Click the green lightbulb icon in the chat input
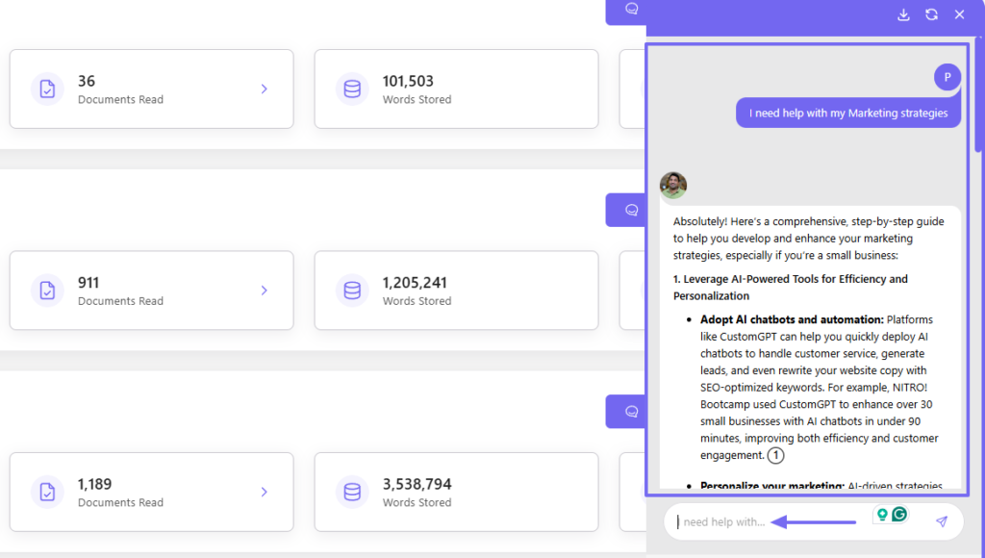This screenshot has width=985, height=558. (882, 515)
